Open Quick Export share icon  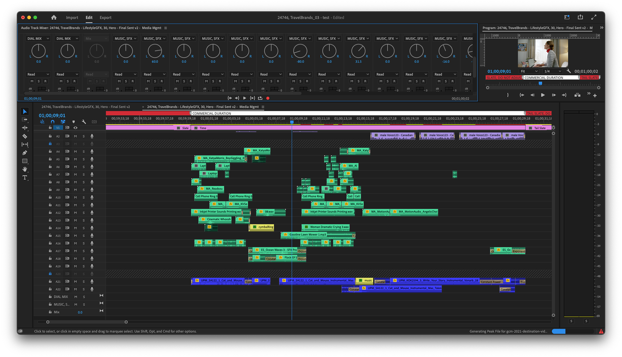pos(580,17)
